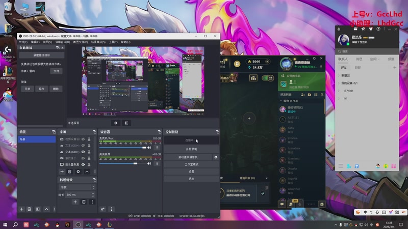Screen dimensions: 408x229
Task: Hide the visible 文本 (GDI+) source
Action: 83,152
